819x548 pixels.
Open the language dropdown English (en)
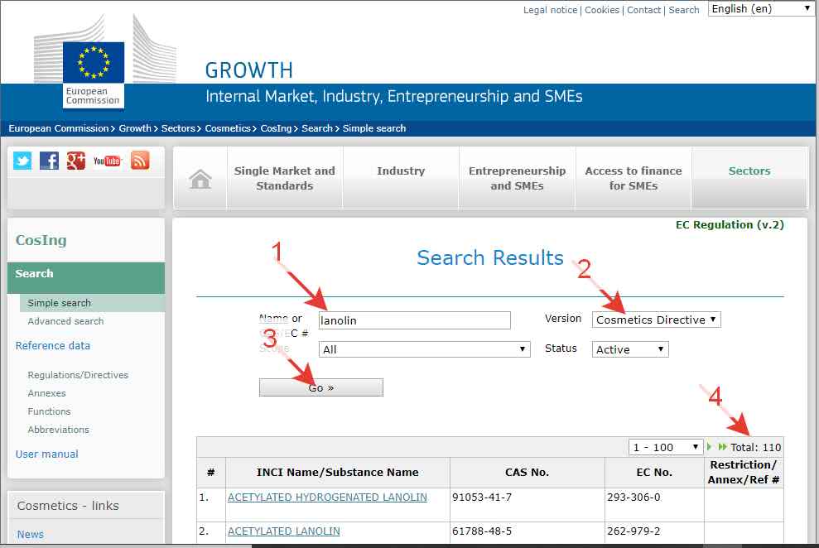pos(761,9)
